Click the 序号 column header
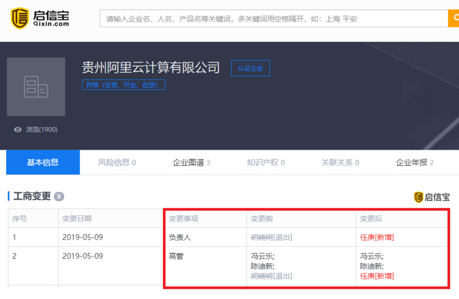The height and width of the screenshot is (299, 459). tap(20, 219)
